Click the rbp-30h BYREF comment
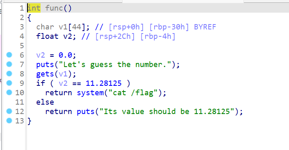289x150 pixels. [x=183, y=27]
